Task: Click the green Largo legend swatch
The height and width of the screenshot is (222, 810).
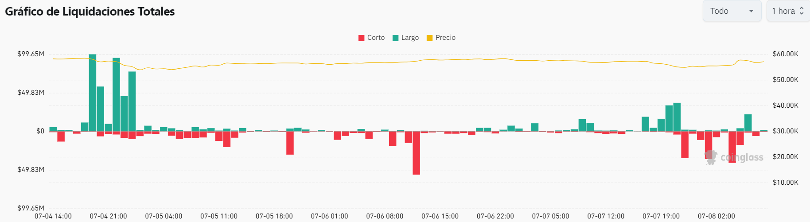Action: click(396, 38)
